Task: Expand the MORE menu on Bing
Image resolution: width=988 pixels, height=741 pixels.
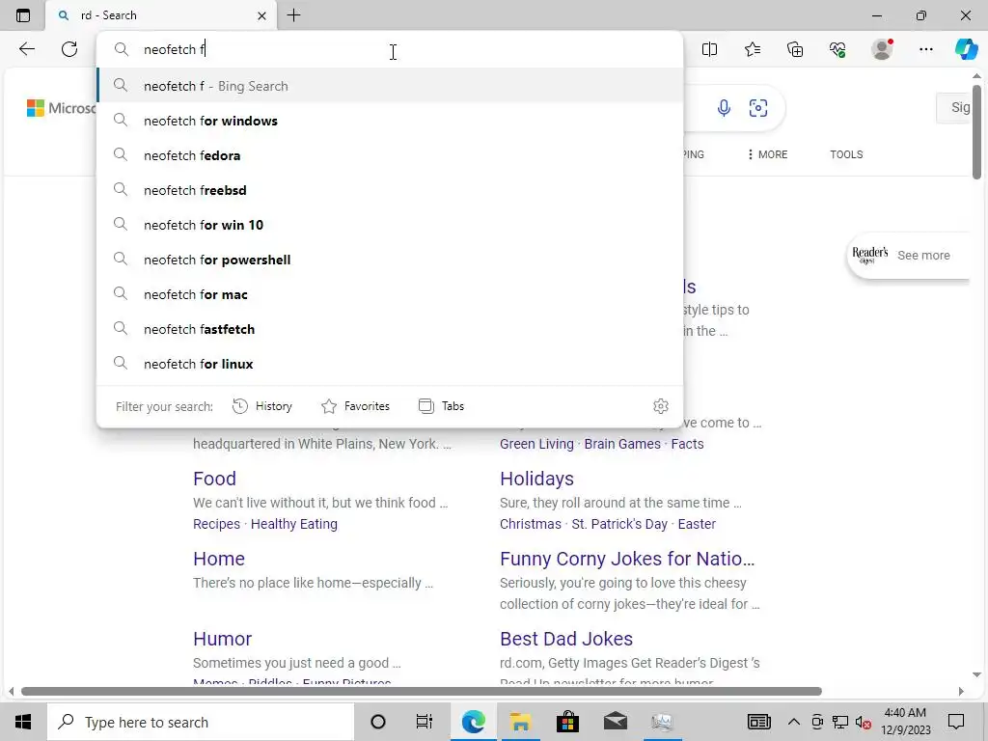Action: [x=767, y=154]
